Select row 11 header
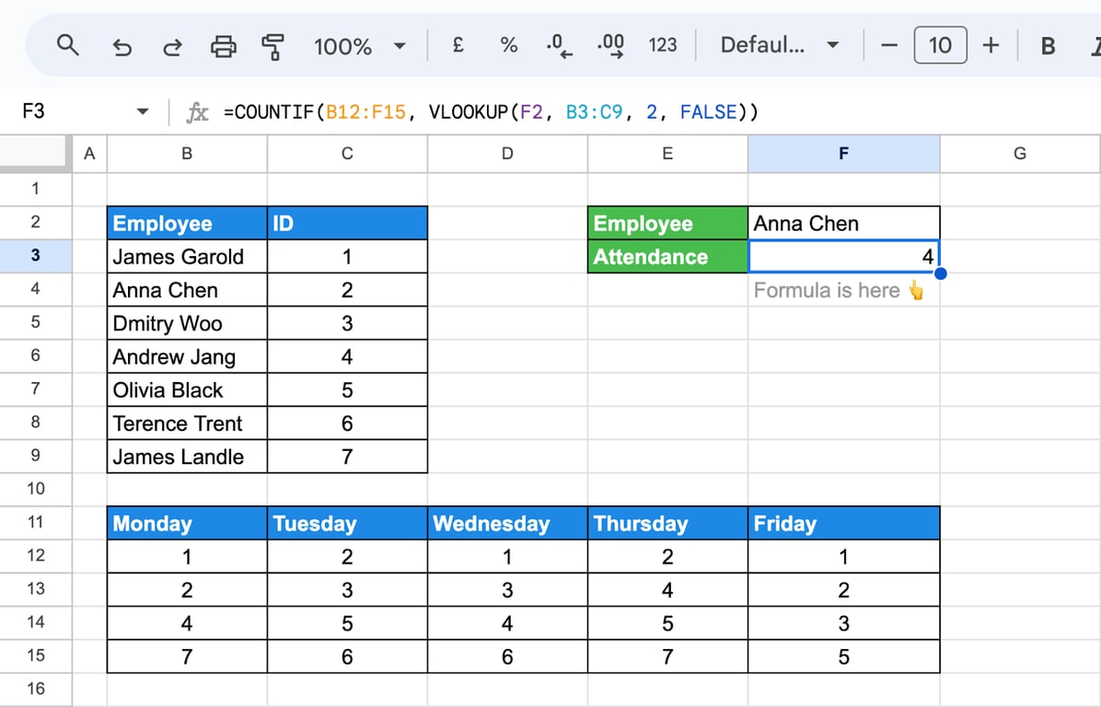This screenshot has width=1101, height=707. point(35,522)
